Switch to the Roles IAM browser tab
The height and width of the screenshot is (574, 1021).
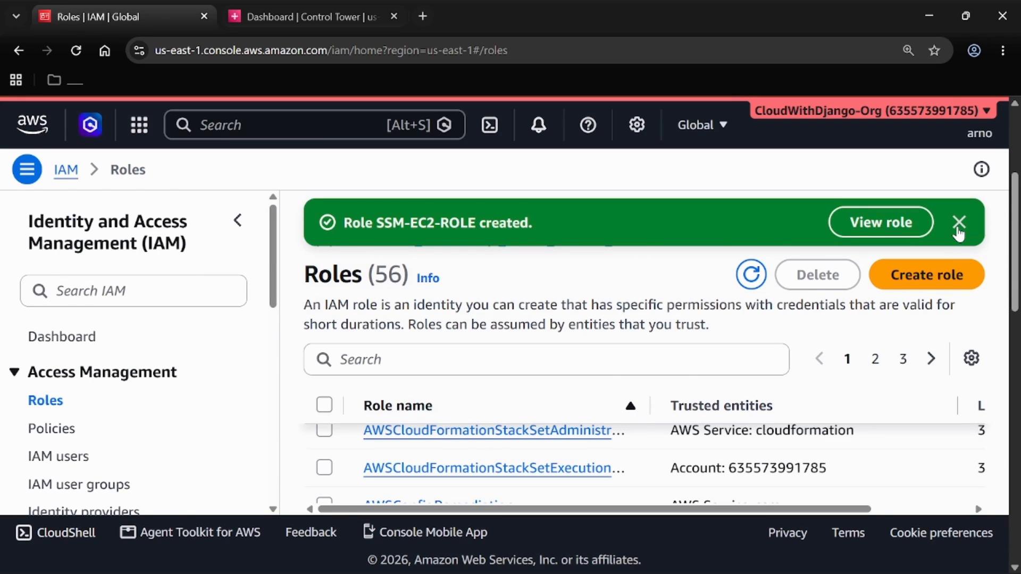click(x=124, y=16)
